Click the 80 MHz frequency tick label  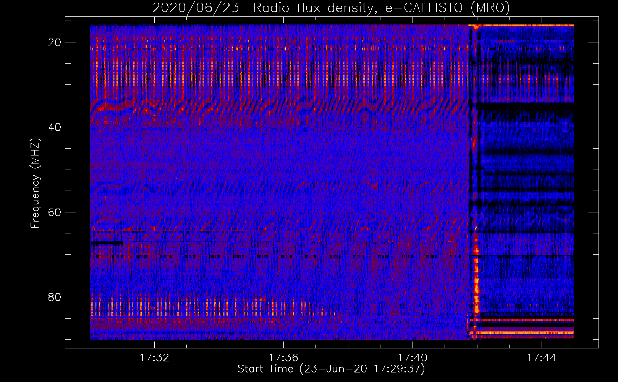(55, 297)
